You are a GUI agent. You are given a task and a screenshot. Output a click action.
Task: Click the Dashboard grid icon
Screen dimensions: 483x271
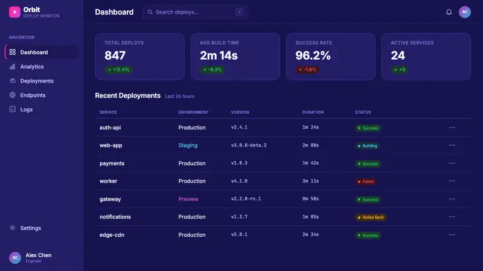(12, 52)
